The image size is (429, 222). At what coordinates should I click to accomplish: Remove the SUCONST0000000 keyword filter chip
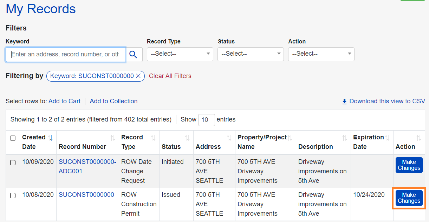[138, 76]
